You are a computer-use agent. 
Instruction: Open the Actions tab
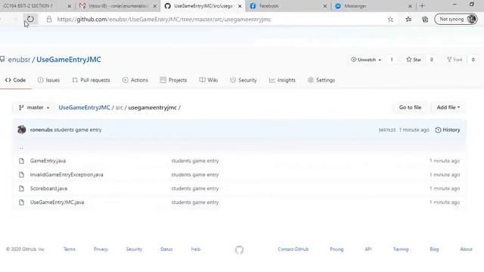click(x=135, y=80)
